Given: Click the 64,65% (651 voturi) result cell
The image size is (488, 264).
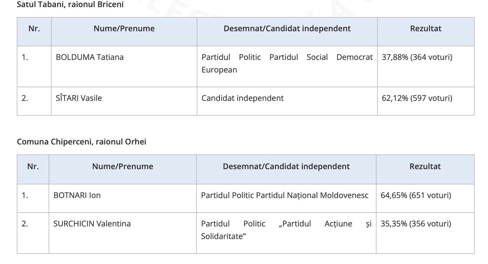Looking at the screenshot, I should (425, 198).
